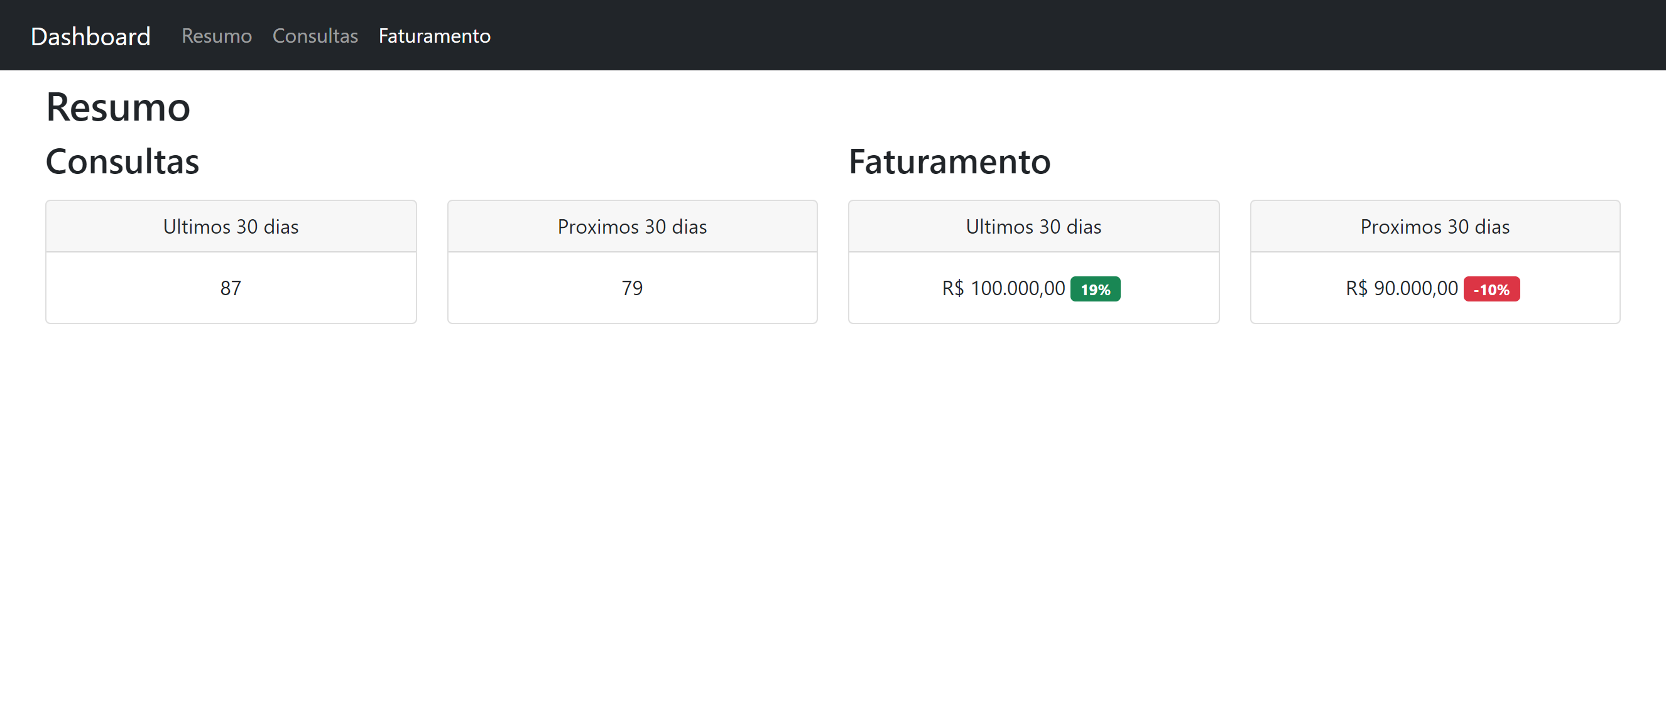Click the Faturamento section heading
This screenshot has height=716, width=1666.
(950, 161)
